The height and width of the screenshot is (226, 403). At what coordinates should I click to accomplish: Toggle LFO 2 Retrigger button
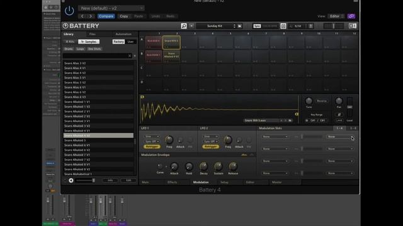point(210,146)
